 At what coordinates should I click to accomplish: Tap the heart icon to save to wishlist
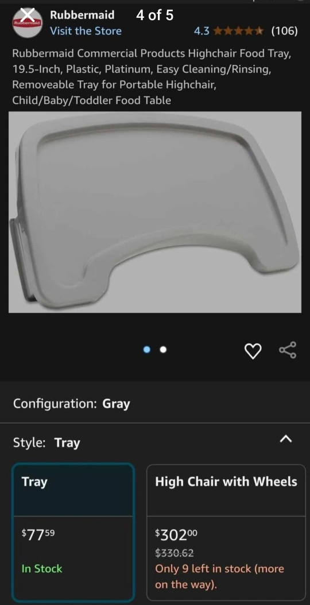253,351
